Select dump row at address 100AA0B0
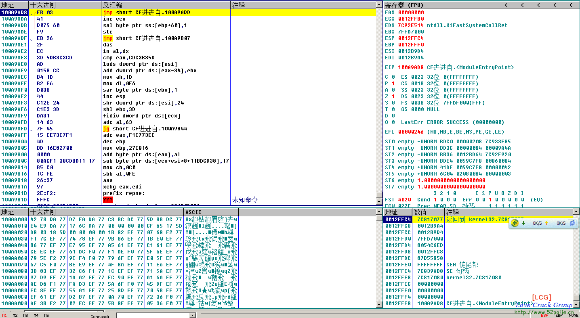580x318 pixels. coord(120,291)
